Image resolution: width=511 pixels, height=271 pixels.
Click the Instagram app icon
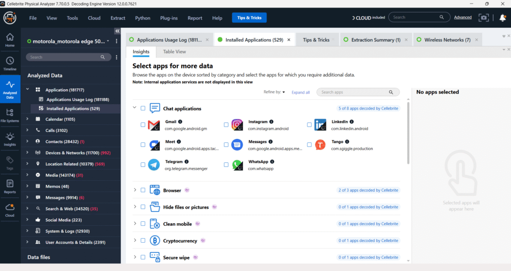coord(237,125)
